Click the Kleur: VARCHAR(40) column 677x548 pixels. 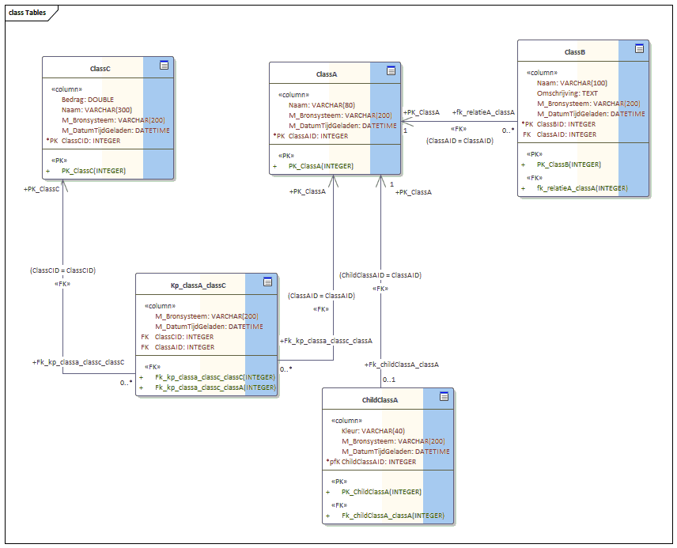[373, 431]
